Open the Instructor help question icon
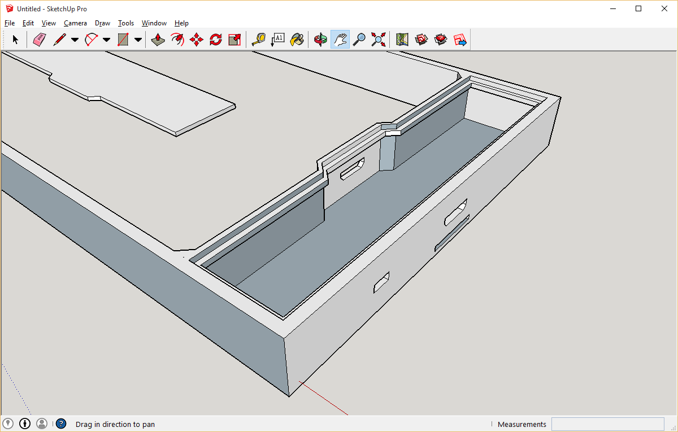678x432 pixels. [x=61, y=424]
